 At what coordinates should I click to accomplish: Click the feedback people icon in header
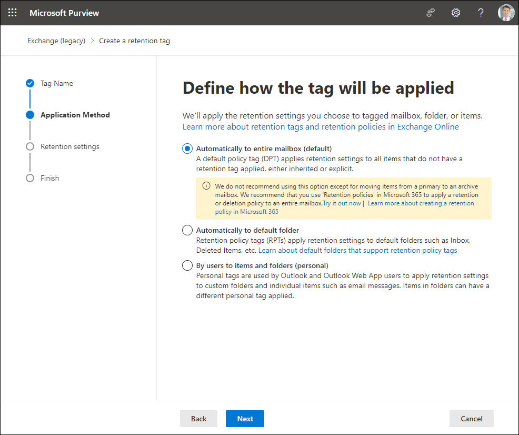[x=430, y=13]
